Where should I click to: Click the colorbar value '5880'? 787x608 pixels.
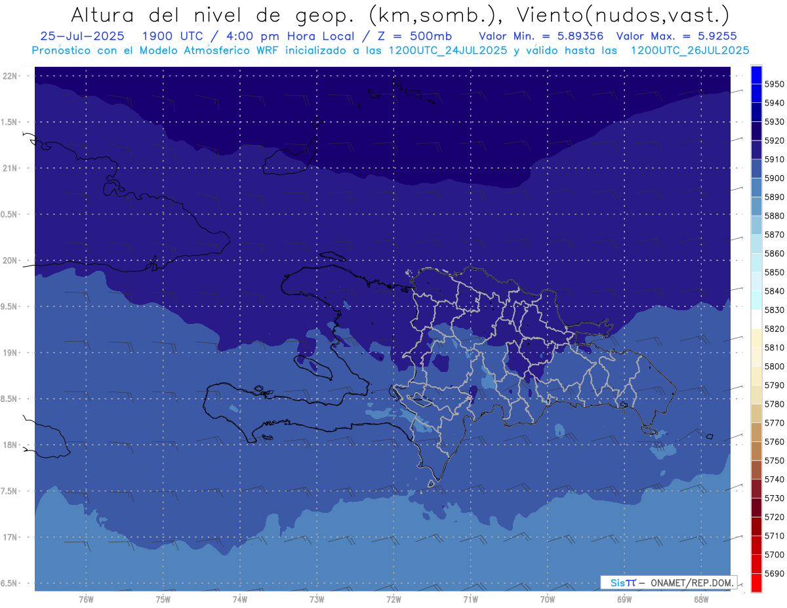point(775,216)
